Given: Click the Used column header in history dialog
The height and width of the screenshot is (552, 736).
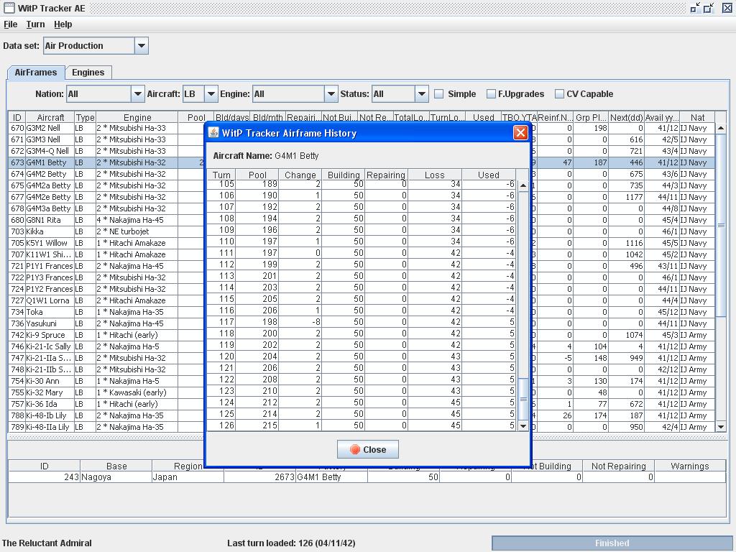Looking at the screenshot, I should (488, 175).
